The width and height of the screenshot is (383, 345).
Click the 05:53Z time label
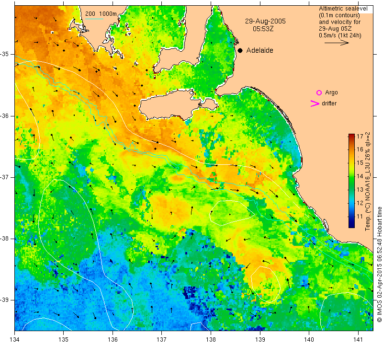point(263,29)
